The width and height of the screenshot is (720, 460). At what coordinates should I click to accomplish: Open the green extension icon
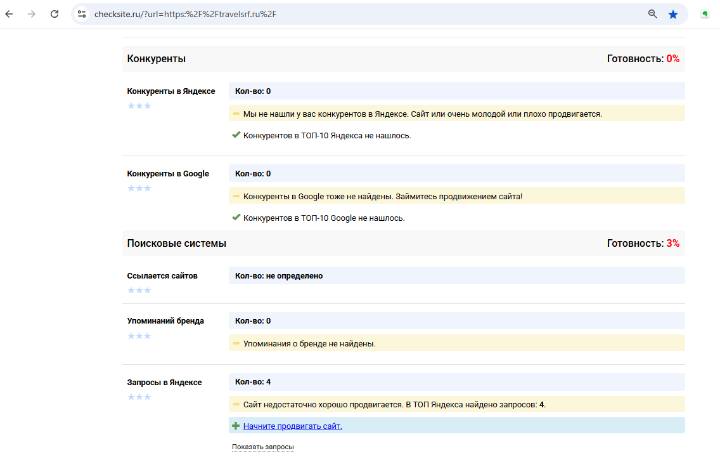[x=705, y=14]
